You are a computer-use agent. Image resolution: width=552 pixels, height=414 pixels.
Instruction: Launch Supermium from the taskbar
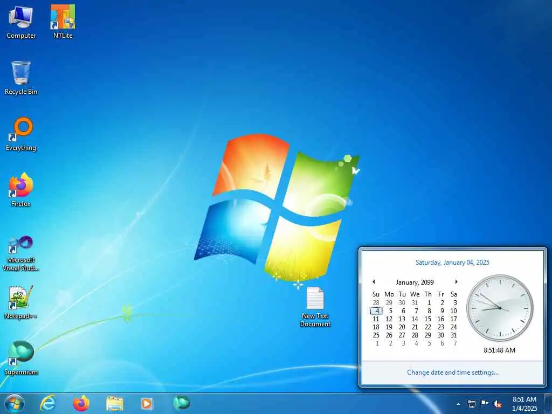point(182,403)
